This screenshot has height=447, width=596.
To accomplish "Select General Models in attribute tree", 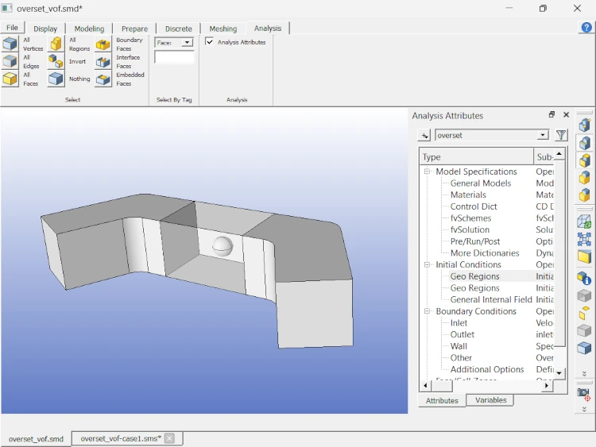I will coord(481,183).
